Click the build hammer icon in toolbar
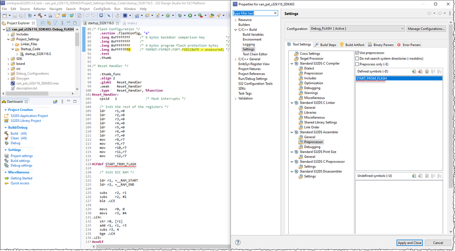The height and width of the screenshot is (251, 455). click(x=40, y=15)
